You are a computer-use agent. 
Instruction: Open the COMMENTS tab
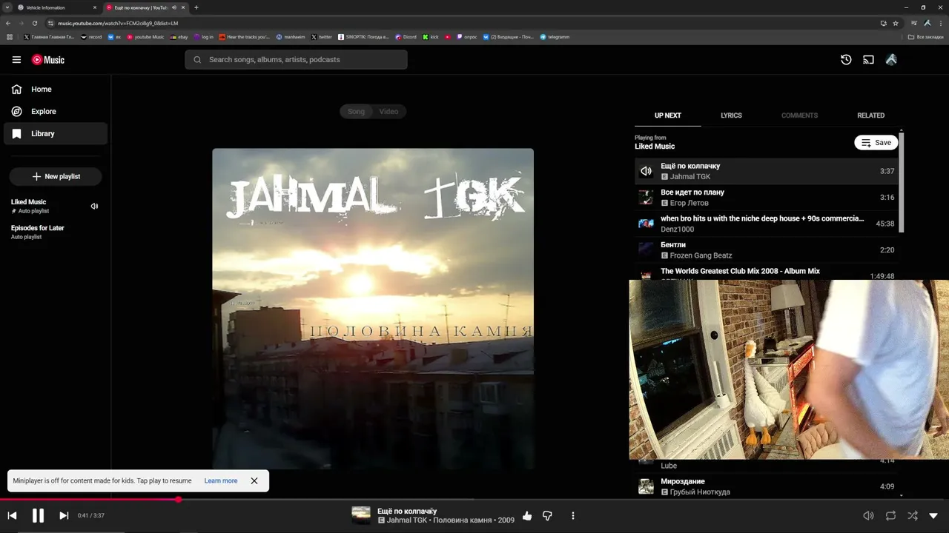(799, 115)
